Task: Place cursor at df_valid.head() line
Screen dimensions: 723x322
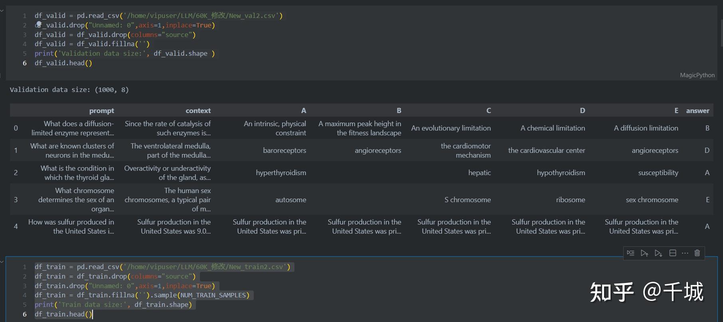Action: point(63,63)
